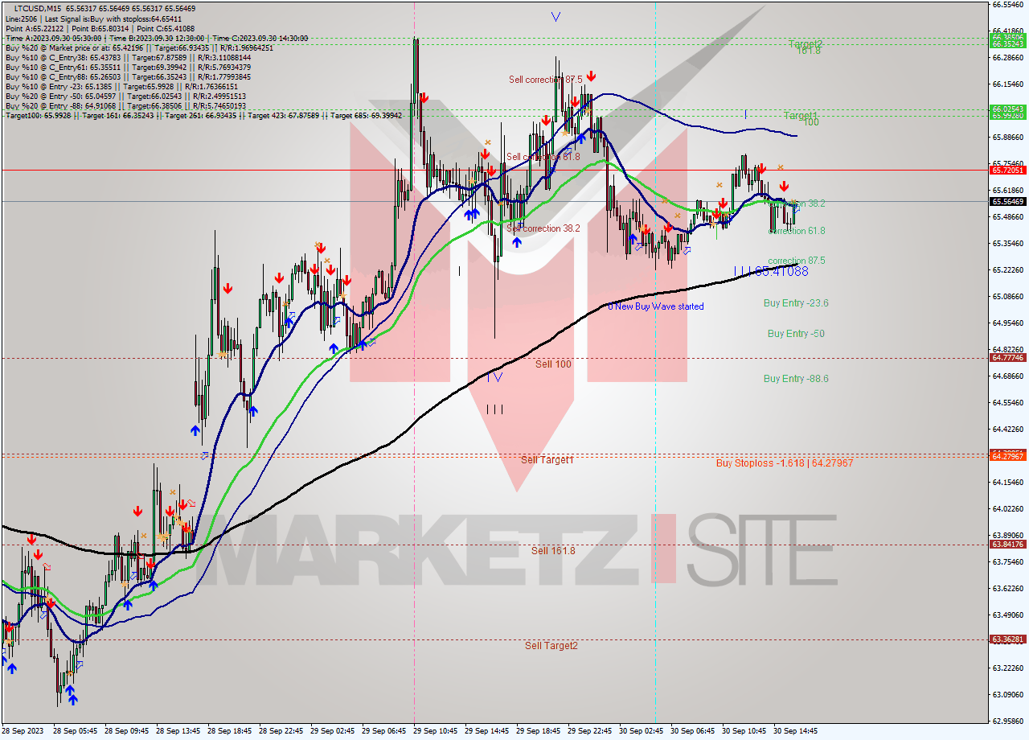
Task: Click the green 'Target2' chart label
Action: [x=805, y=43]
